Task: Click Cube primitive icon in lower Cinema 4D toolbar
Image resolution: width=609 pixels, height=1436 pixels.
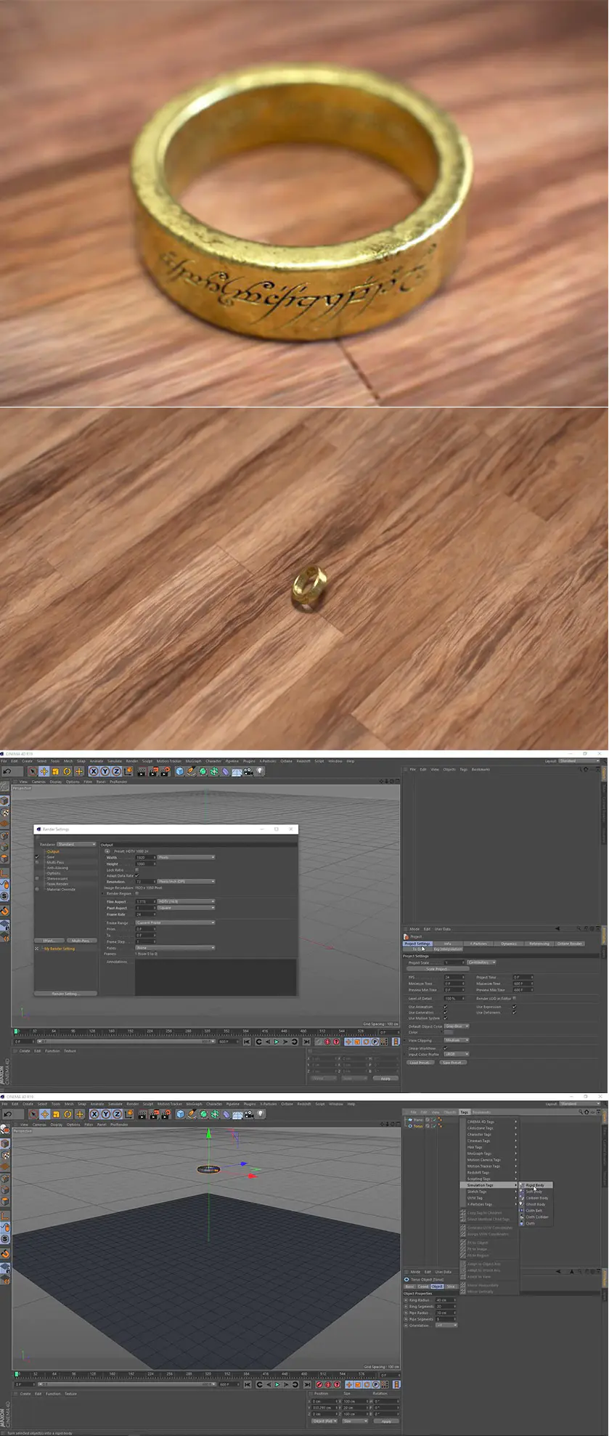Action: 180,1114
